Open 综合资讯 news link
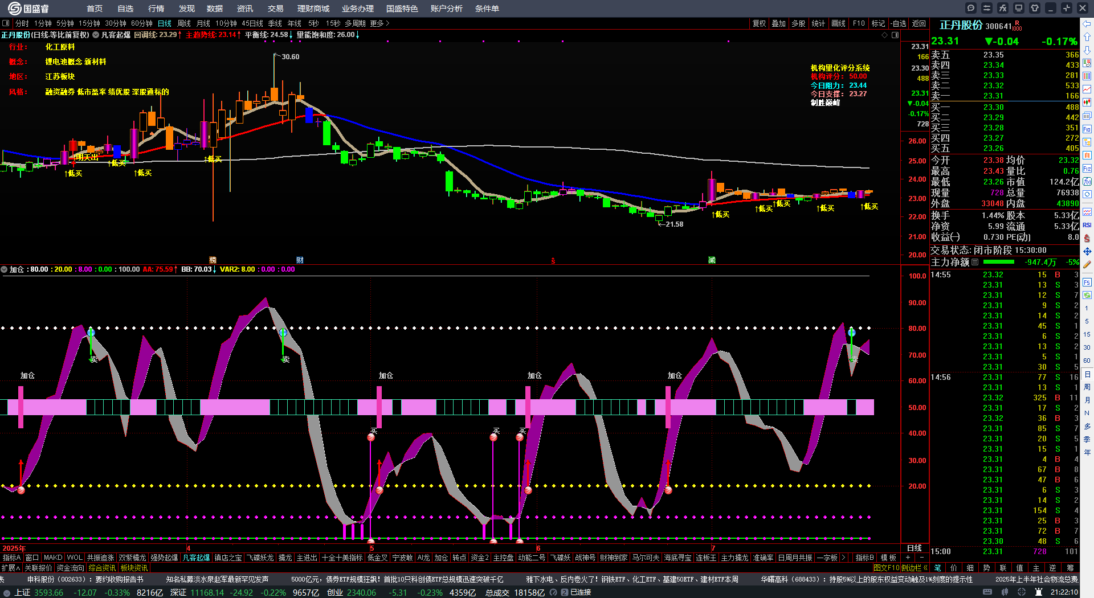This screenshot has width=1094, height=598. pyautogui.click(x=103, y=568)
